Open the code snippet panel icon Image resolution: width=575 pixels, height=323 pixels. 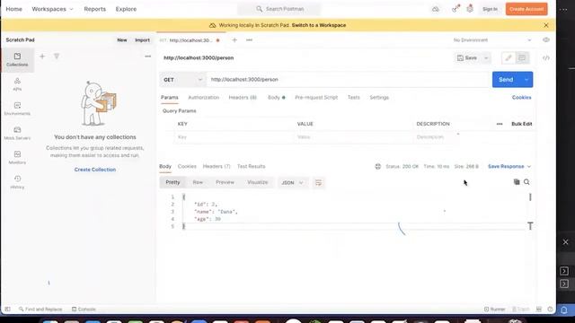pyautogui.click(x=546, y=57)
